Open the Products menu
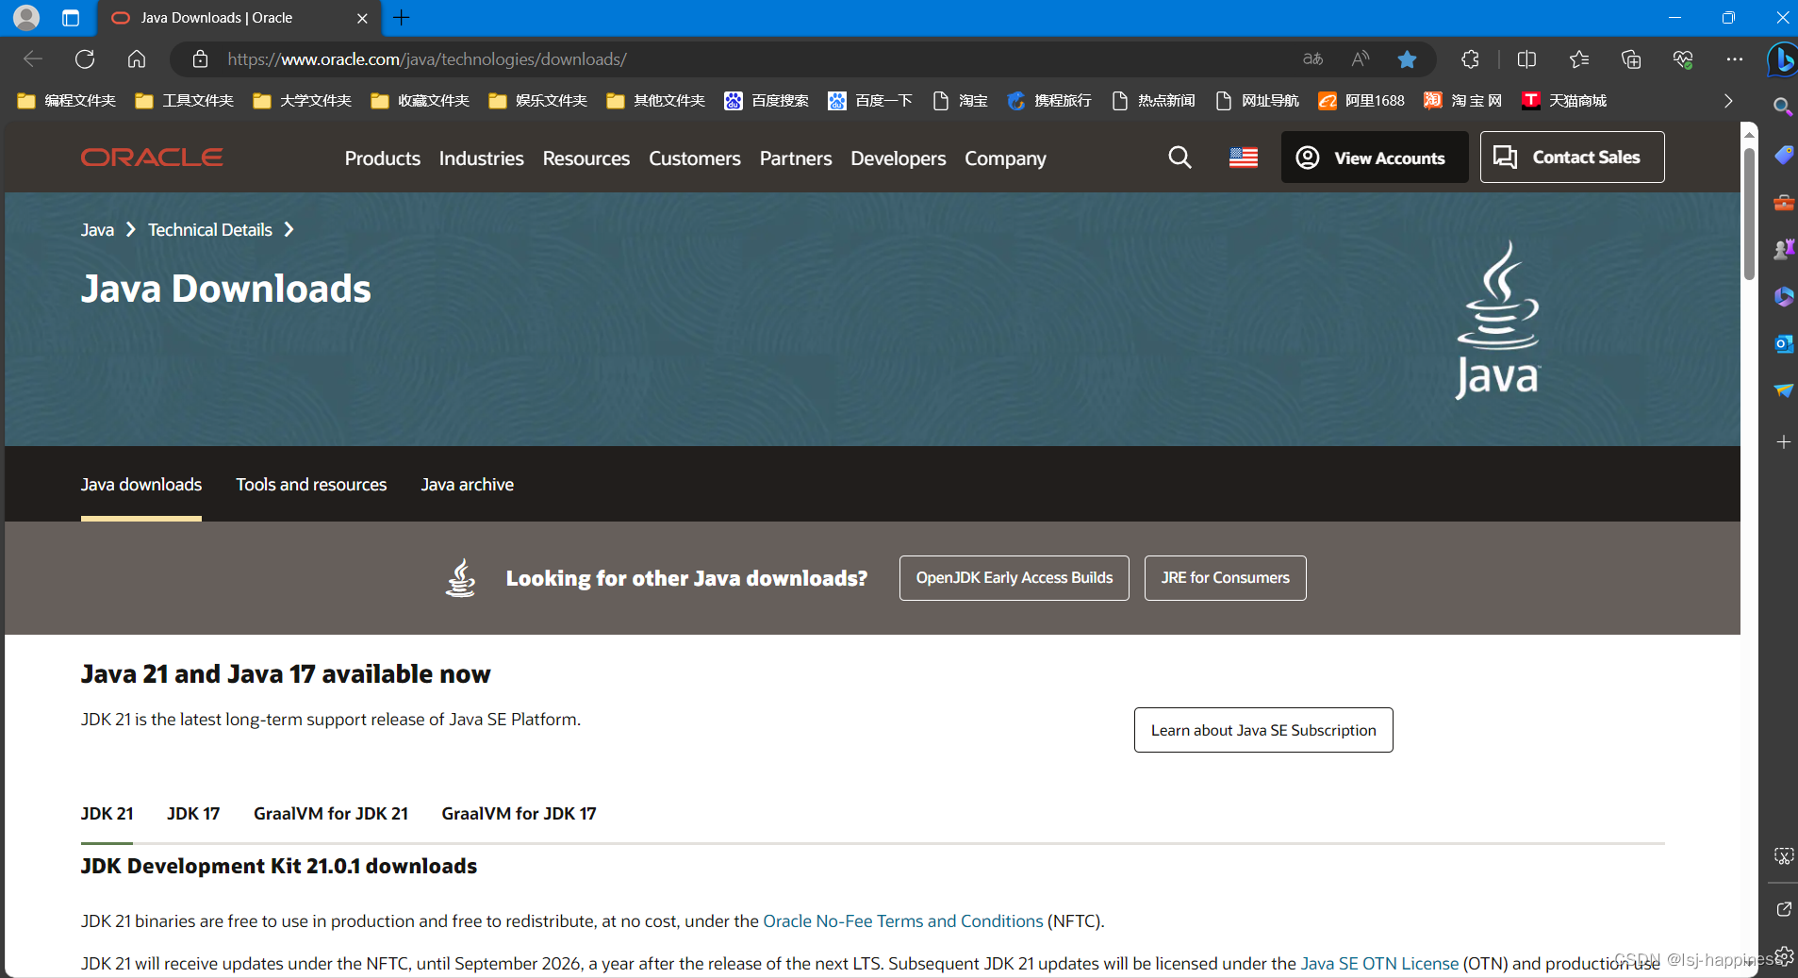This screenshot has height=978, width=1798. (x=382, y=158)
